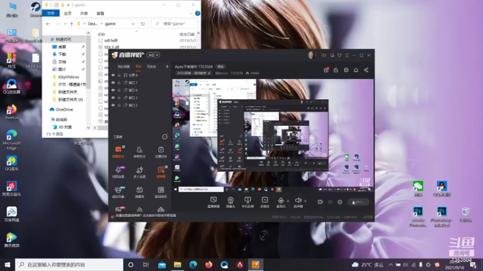Toggle lock on the 全屏 8 source
Screen dimensions: 483x271
(x=119, y=75)
